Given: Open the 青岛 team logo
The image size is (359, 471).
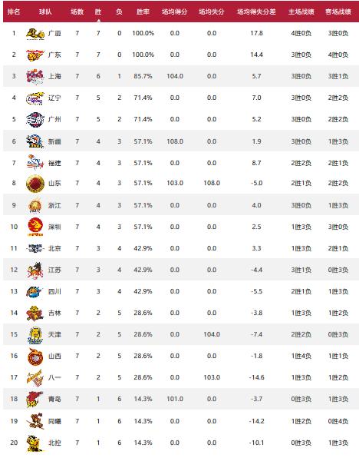Looking at the screenshot, I should [35, 400].
